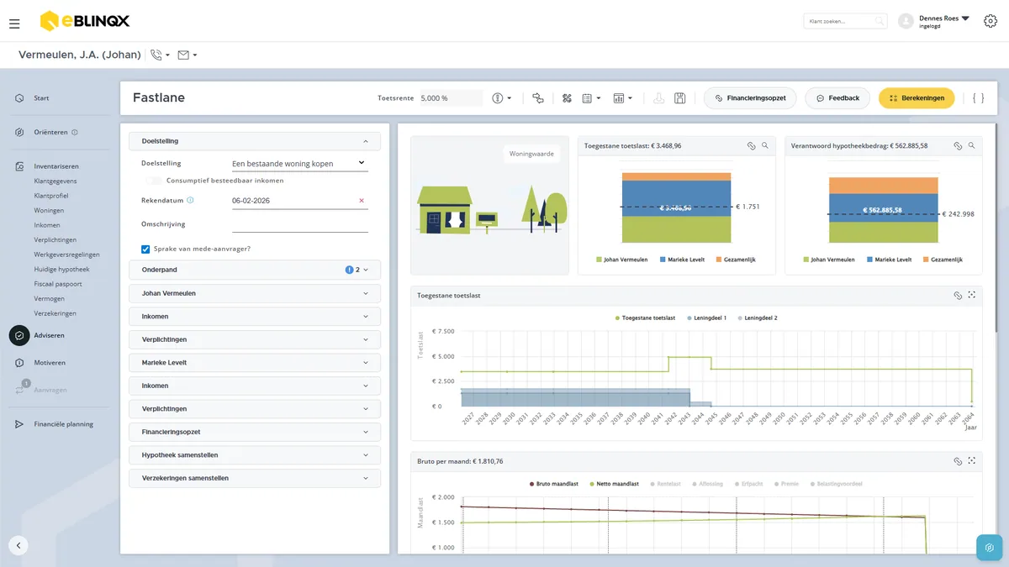Image resolution: width=1009 pixels, height=567 pixels.
Task: Expand the Onderpand section
Action: click(255, 270)
